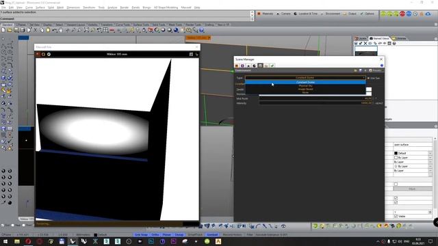Click the refresh icon in the Maxwell Fire window
The height and width of the screenshot is (246, 438).
(43, 54)
